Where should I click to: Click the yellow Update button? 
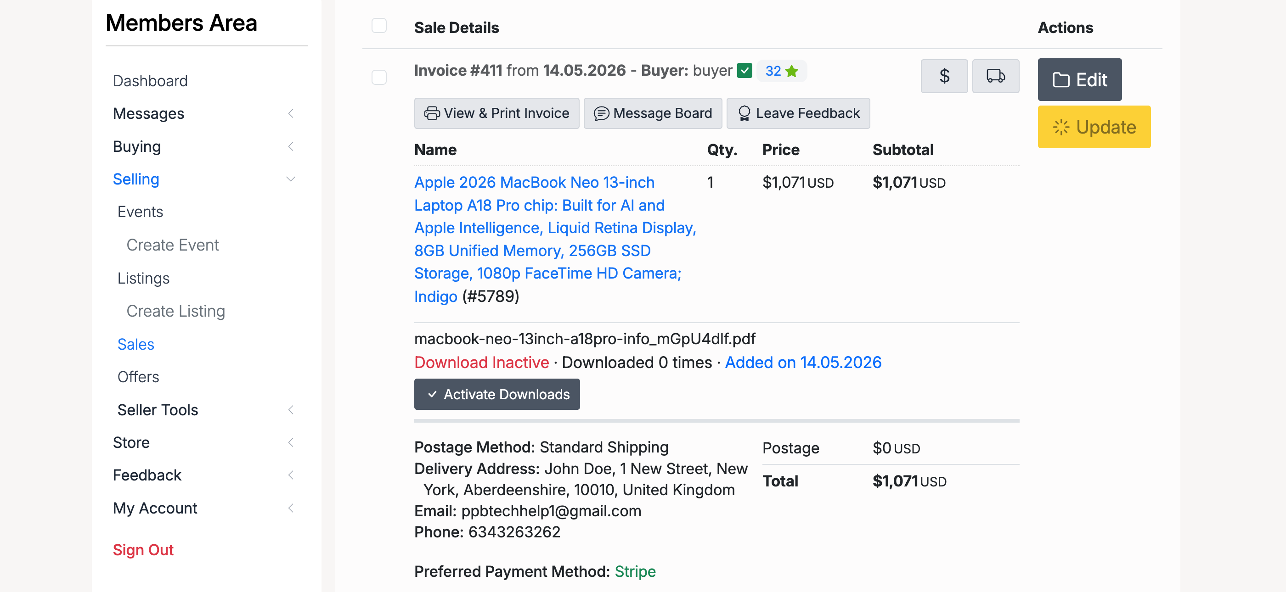tap(1094, 127)
